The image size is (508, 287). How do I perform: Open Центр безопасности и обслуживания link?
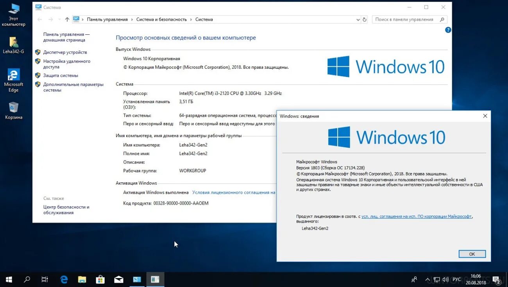[66, 210]
